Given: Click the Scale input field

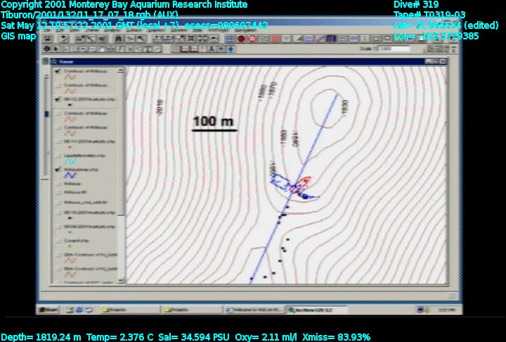Looking at the screenshot, I should tap(394, 49).
